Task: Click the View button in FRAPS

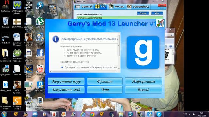Action: [x=157, y=13]
